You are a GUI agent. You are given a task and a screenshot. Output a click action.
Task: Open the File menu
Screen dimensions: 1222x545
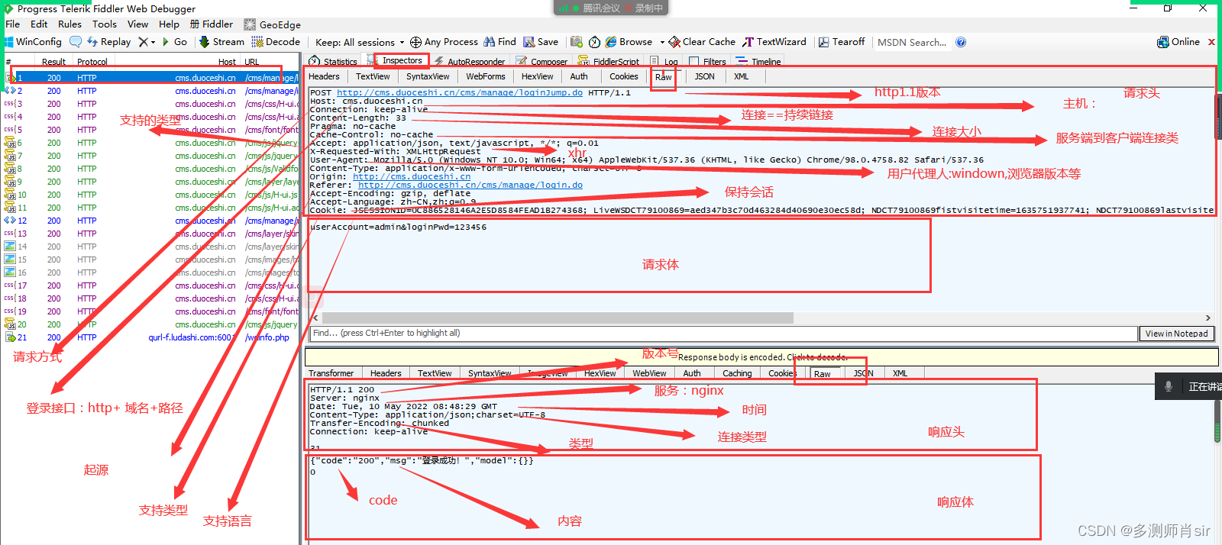13,24
